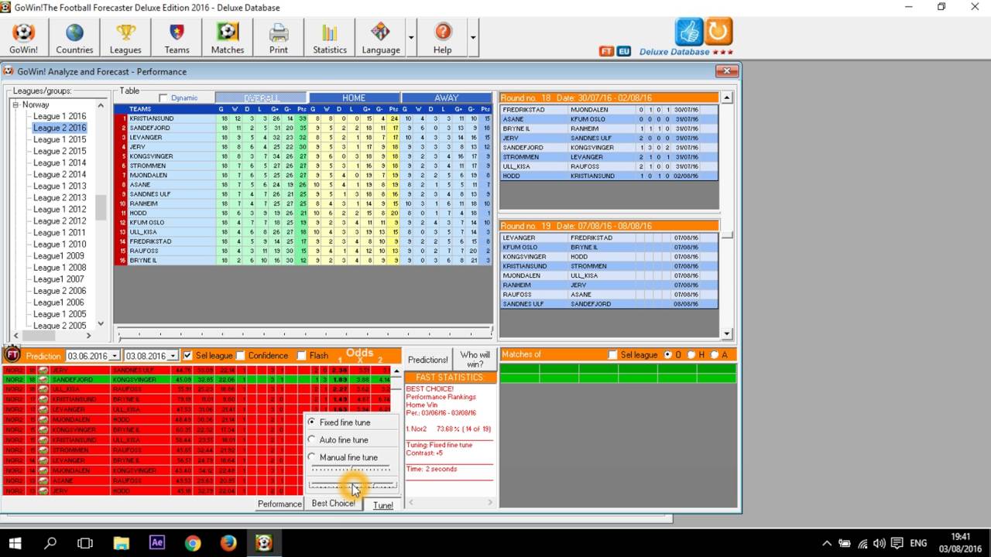Select League 1 2016 in tree

(x=60, y=116)
